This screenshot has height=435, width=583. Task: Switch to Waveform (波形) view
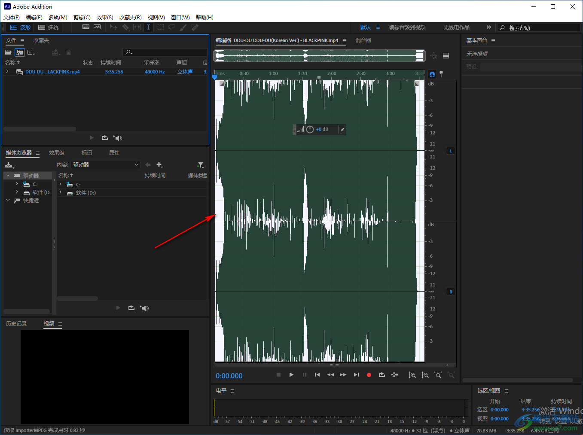tap(20, 27)
